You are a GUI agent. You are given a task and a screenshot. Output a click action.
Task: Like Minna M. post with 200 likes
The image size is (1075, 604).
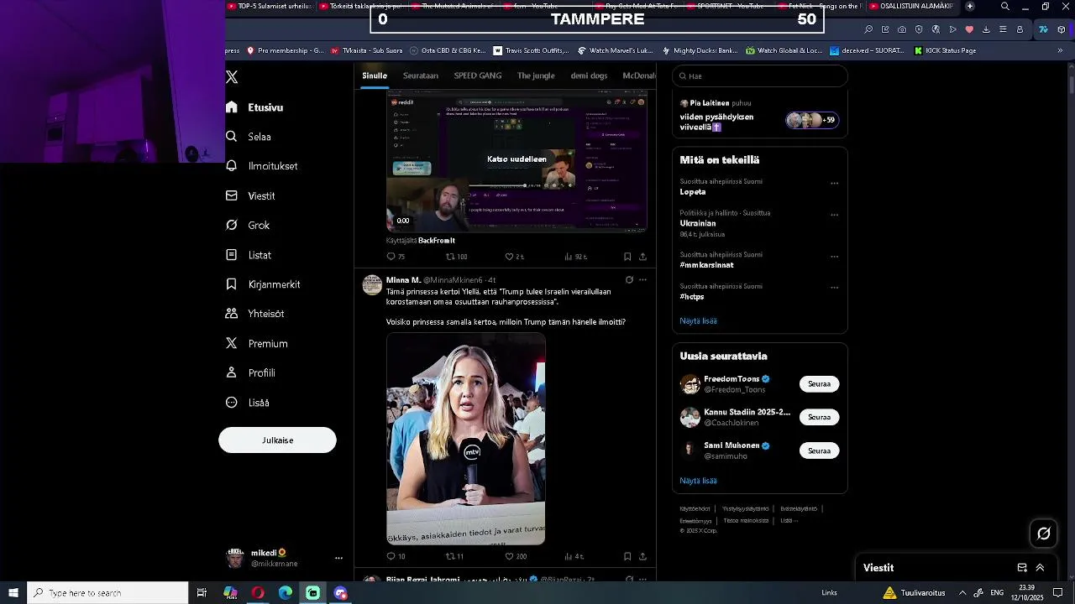(x=516, y=556)
